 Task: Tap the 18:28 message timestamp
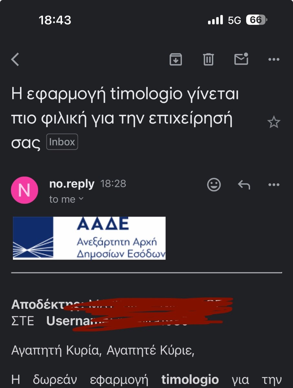point(113,184)
